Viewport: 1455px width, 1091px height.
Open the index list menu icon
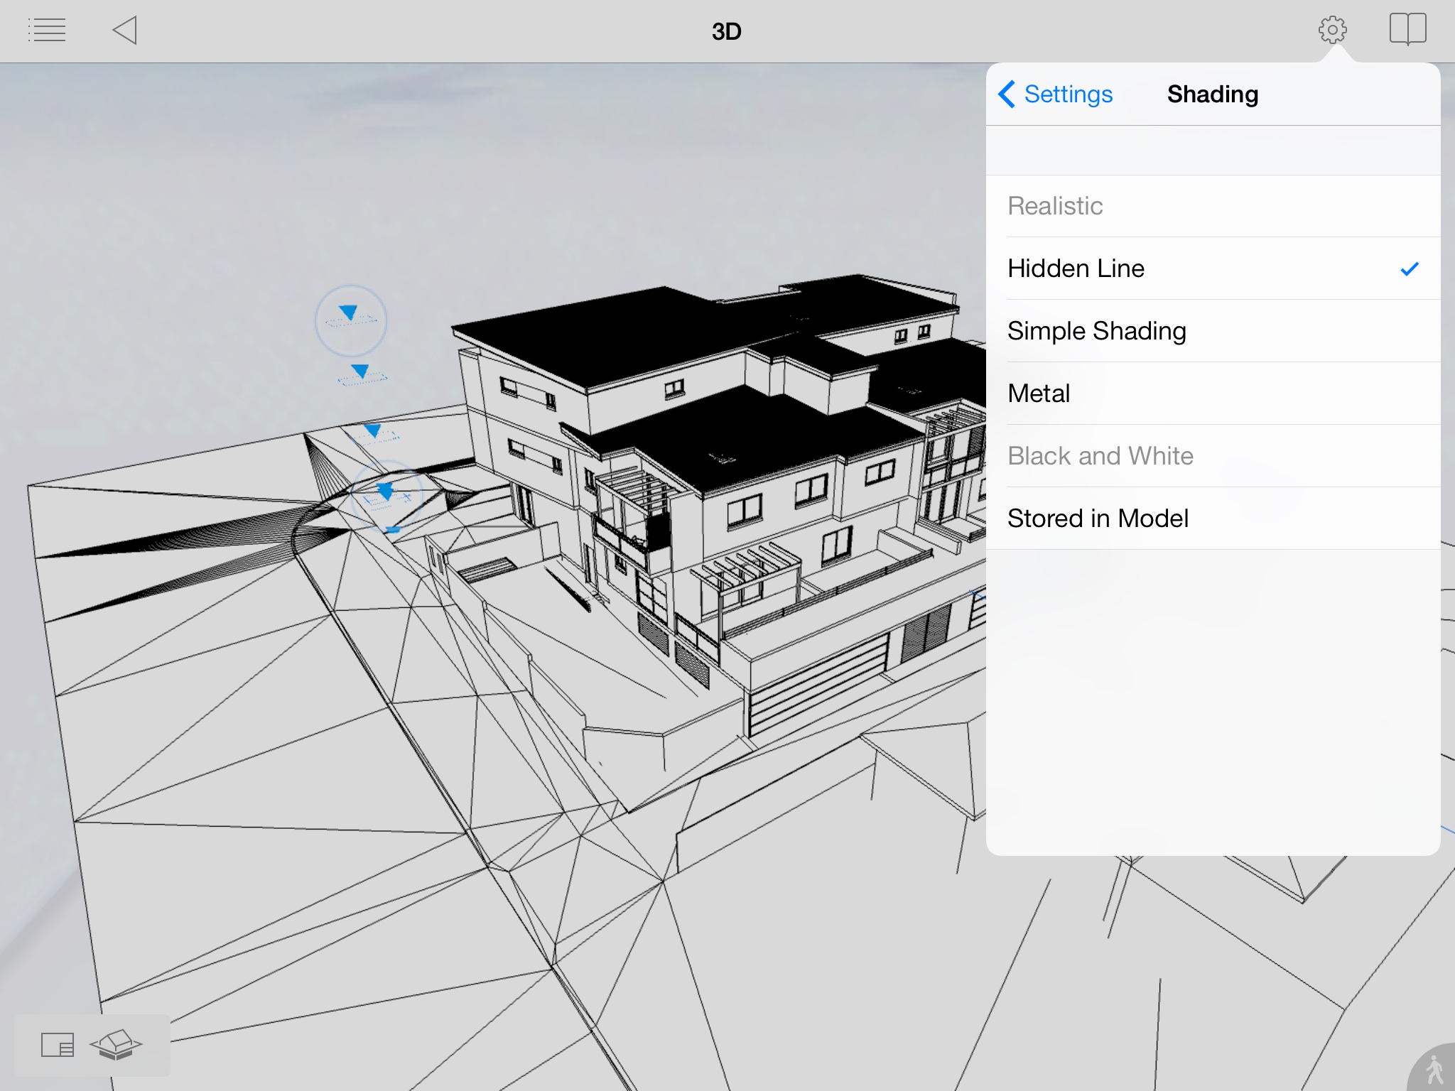click(47, 31)
